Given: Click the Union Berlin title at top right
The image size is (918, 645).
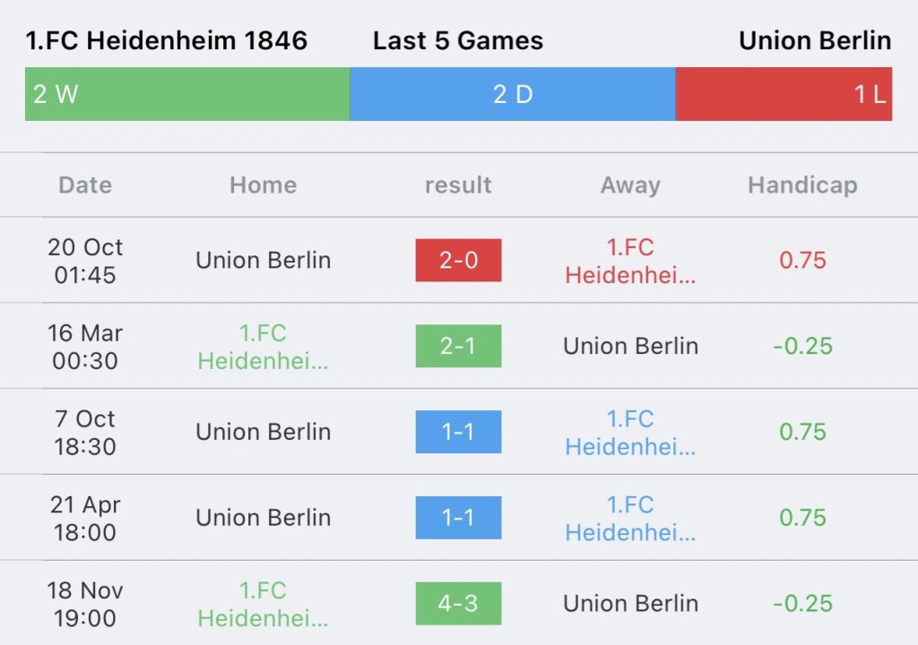Looking at the screenshot, I should (815, 40).
